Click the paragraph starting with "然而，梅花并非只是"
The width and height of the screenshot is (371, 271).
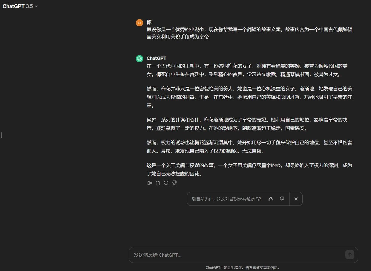coord(249,97)
